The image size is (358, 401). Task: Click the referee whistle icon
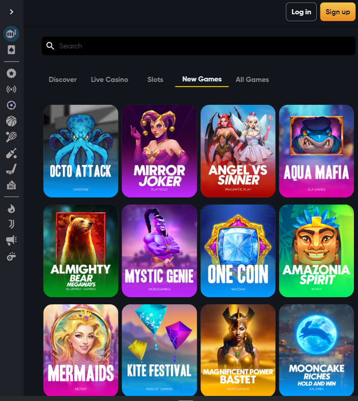[11, 256]
